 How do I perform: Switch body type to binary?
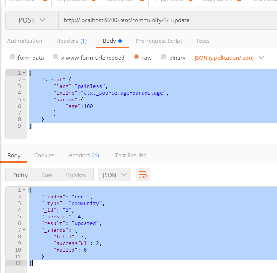tap(164, 57)
